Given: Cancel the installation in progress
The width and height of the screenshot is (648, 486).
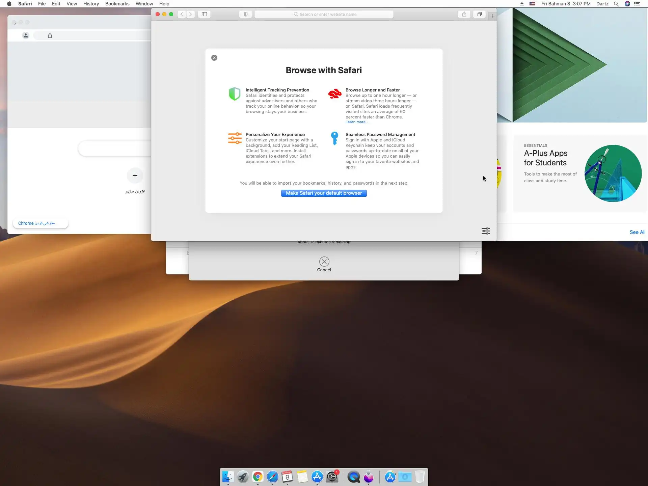Looking at the screenshot, I should 324,262.
